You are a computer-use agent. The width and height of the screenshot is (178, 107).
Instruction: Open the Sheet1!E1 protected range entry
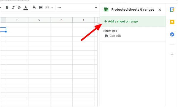(x=133, y=34)
